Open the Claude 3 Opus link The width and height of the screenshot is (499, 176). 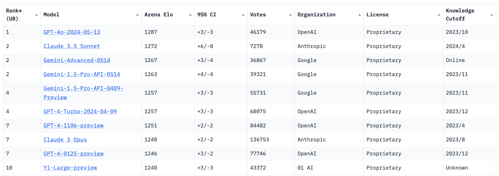65,140
